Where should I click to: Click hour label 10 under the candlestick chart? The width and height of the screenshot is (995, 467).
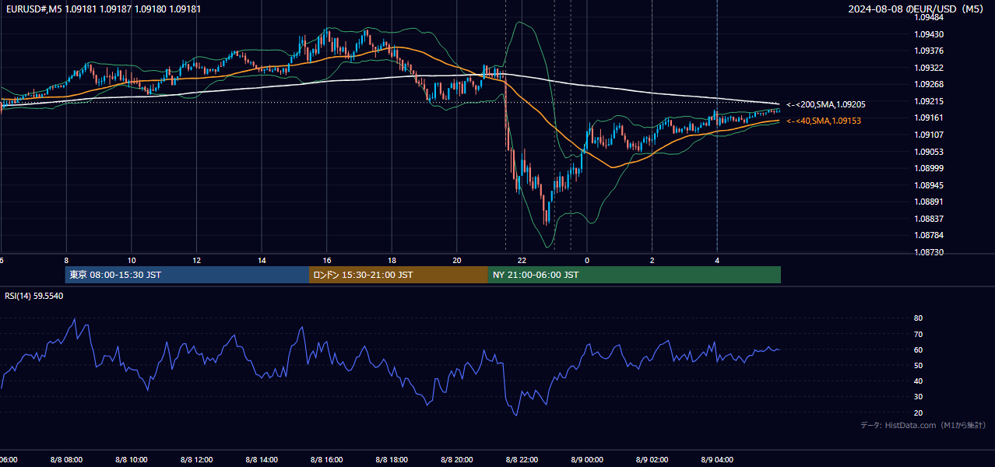pos(132,260)
